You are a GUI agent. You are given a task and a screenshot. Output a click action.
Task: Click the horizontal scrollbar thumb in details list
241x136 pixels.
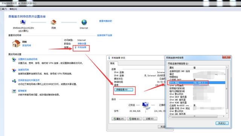click(x=194, y=116)
